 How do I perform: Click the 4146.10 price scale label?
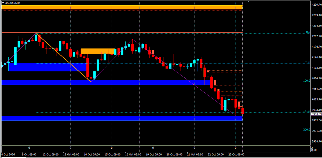317,57
